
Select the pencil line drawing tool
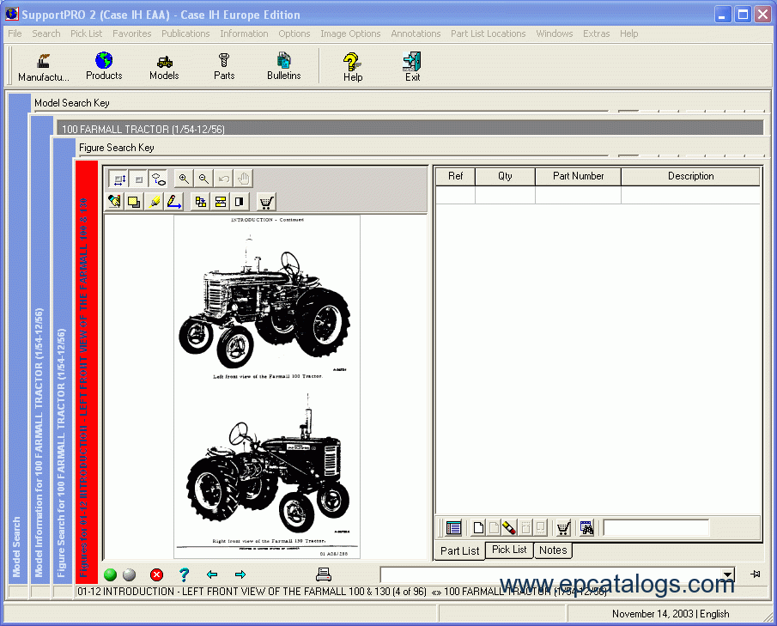[x=174, y=202]
